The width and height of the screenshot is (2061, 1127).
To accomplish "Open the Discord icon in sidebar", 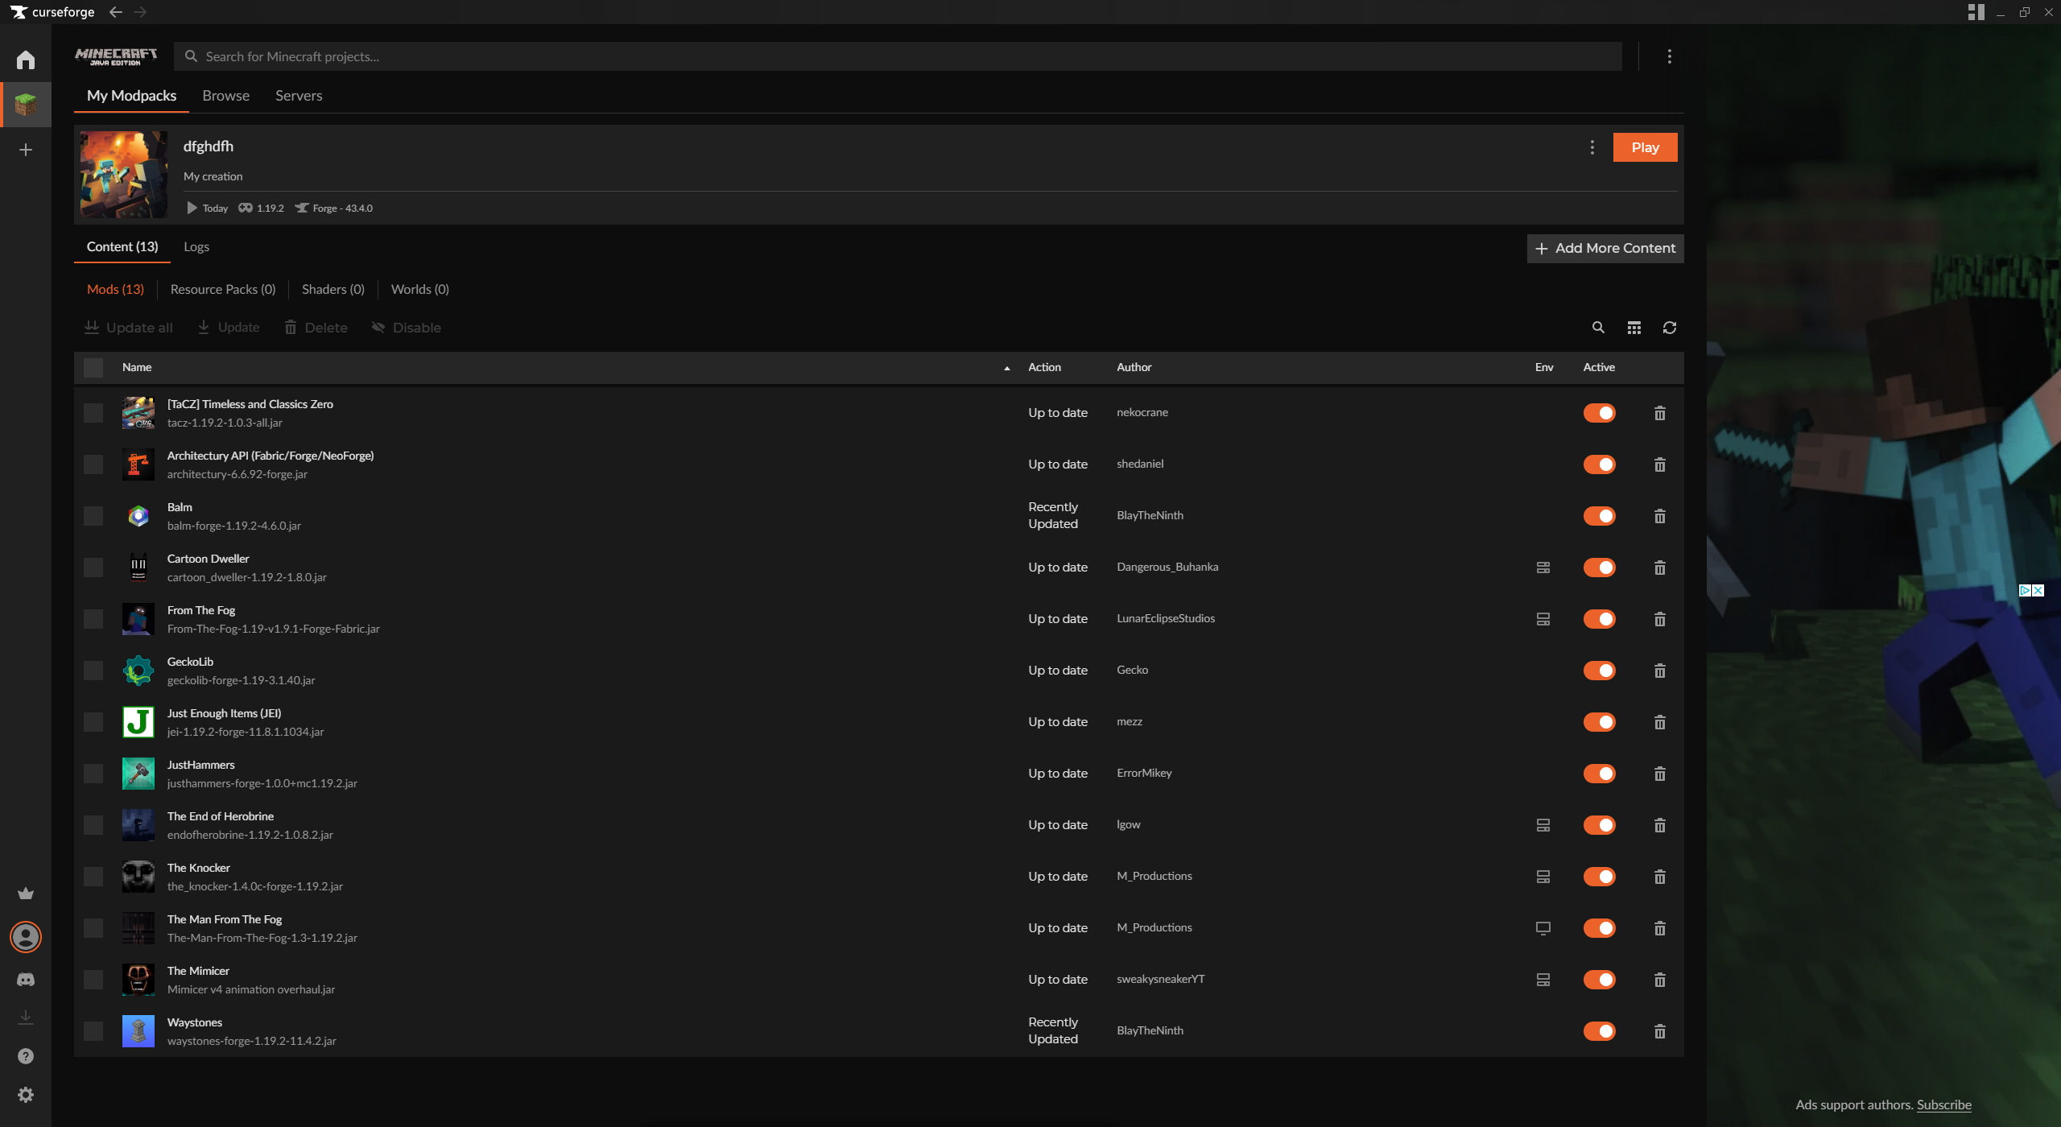I will click(x=26, y=980).
